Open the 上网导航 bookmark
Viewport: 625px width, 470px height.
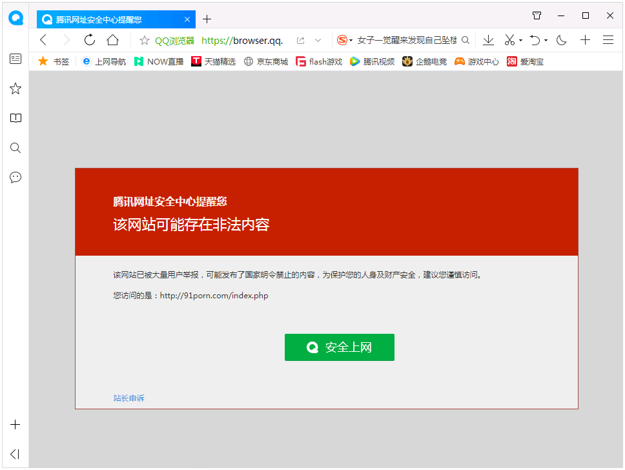coord(104,61)
